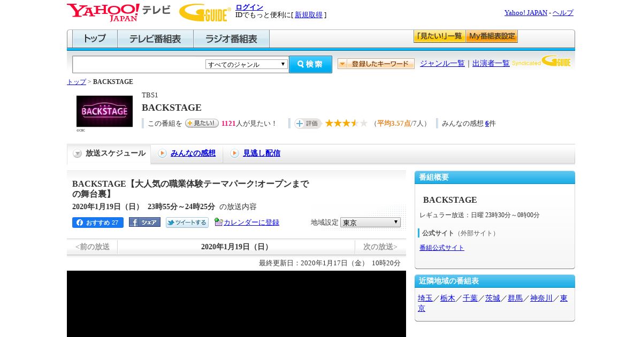The height and width of the screenshot is (337, 642).
Task: Click the 平均3.57点 rating text
Action: (x=394, y=124)
